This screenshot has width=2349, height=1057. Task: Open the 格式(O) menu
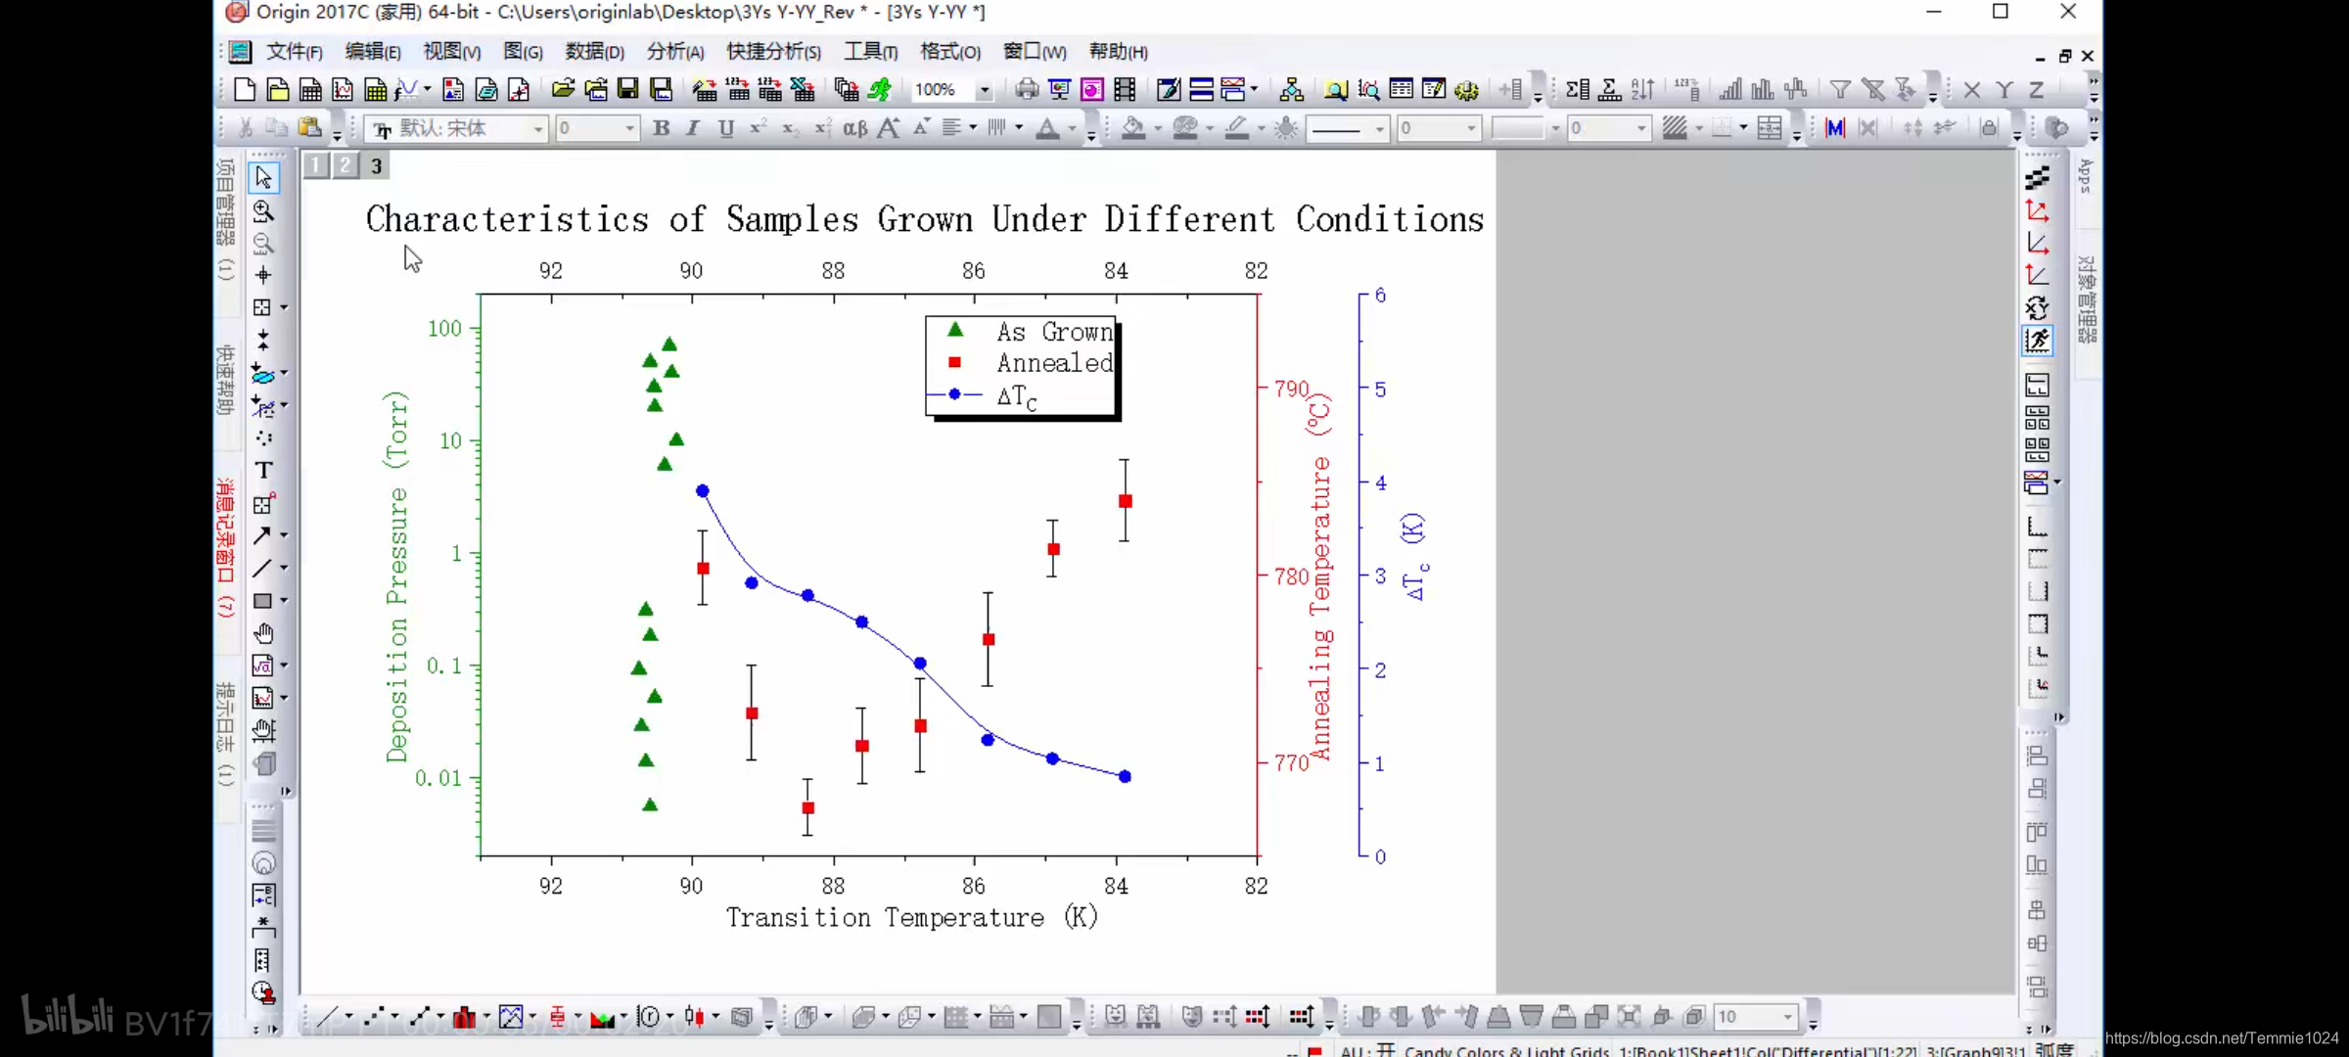pyautogui.click(x=949, y=52)
